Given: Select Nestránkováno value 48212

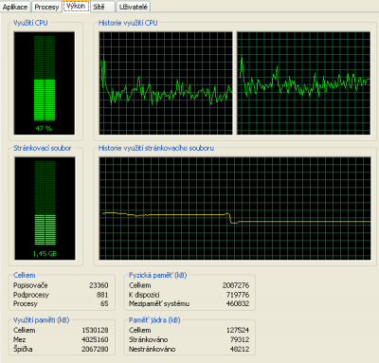Looking at the screenshot, I should pos(240,349).
